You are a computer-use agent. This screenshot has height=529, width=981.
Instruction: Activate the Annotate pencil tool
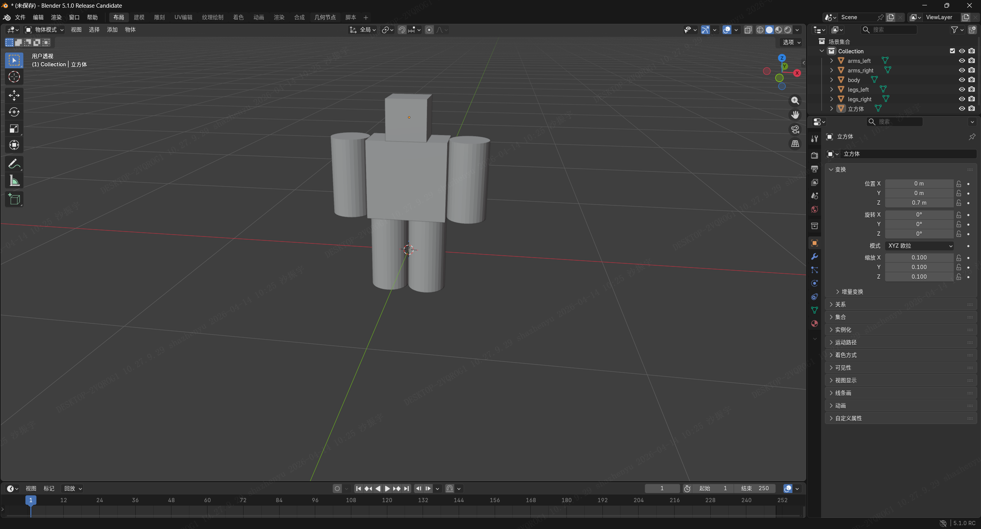click(x=14, y=164)
